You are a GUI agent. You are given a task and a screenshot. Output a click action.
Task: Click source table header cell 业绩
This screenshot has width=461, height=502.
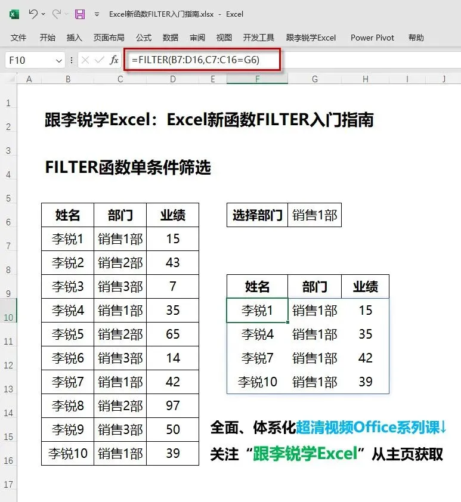[x=172, y=215]
